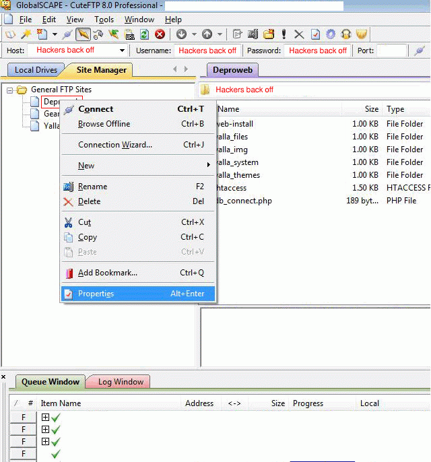Screen dimensions: 431x462
Task: Switch to the Local Drives tab
Action: coord(36,69)
